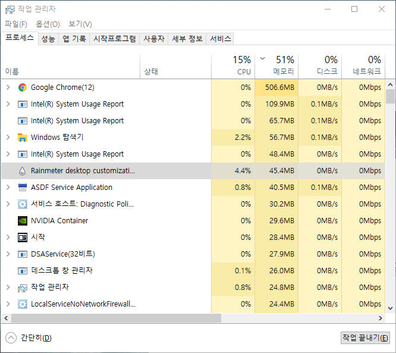This screenshot has height=353, width=396.
Task: Sort by the 0% 디스크 column header
Action: pos(320,67)
